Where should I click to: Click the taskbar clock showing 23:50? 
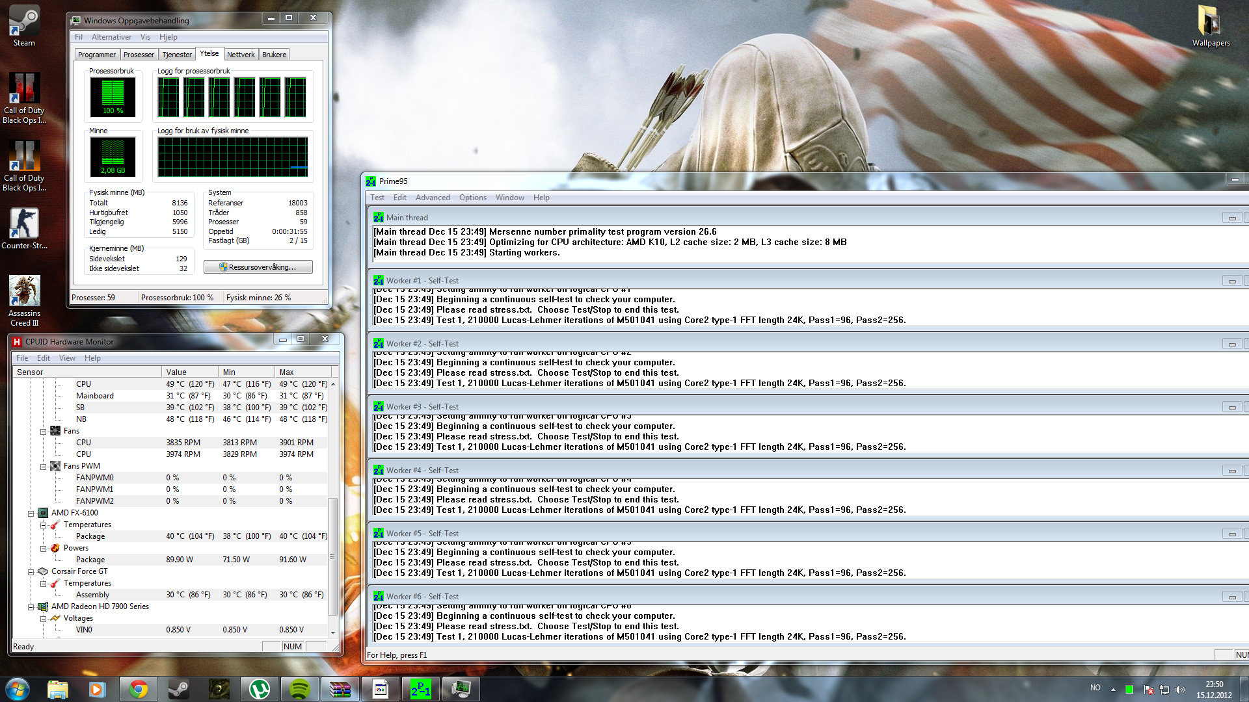click(1214, 690)
